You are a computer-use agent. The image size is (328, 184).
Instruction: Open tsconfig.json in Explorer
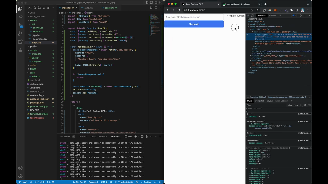click(x=37, y=118)
